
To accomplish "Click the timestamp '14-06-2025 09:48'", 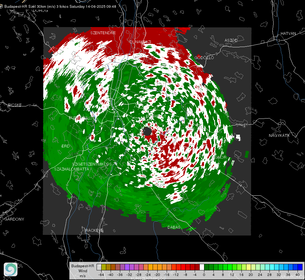I will click(x=101, y=7).
